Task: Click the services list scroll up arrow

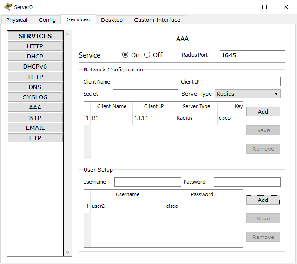Action: tap(67, 35)
